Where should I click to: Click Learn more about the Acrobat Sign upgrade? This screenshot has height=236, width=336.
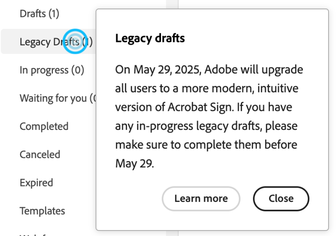click(x=201, y=199)
